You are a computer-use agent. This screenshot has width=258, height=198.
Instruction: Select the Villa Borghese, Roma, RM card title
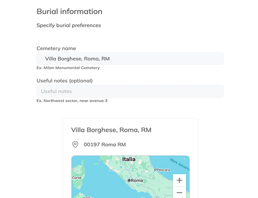[x=111, y=130]
